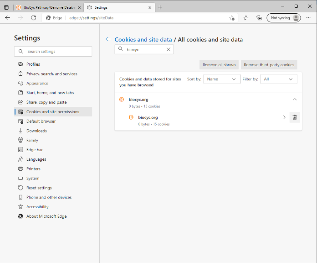Click the back arrow beside Cookies and site data
The height and width of the screenshot is (263, 317).
click(x=108, y=40)
